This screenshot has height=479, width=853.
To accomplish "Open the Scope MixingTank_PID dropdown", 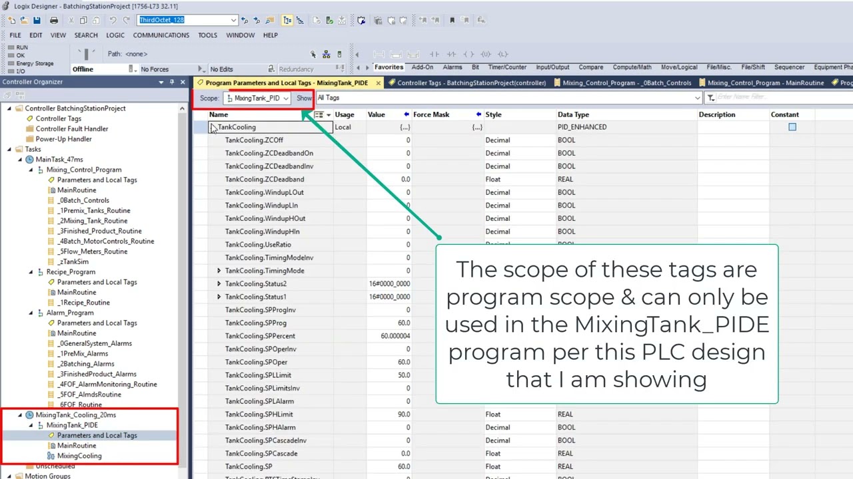I will pos(285,98).
